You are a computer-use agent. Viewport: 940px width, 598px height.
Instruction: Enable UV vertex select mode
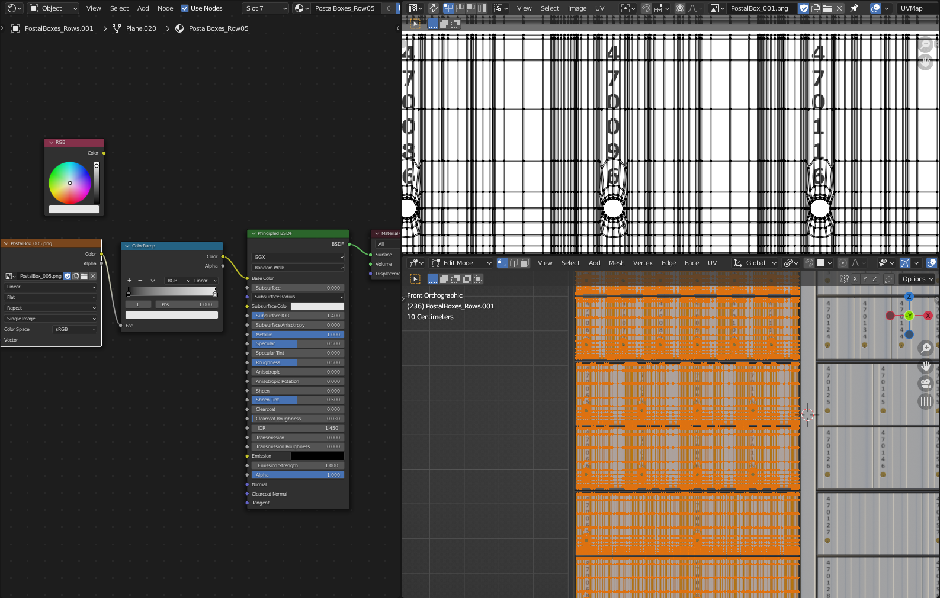448,8
